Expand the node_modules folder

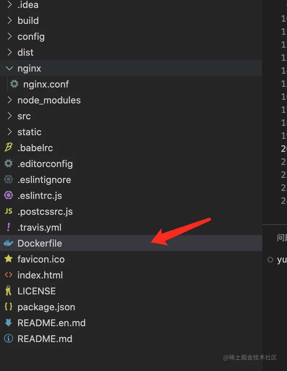[x=9, y=100]
